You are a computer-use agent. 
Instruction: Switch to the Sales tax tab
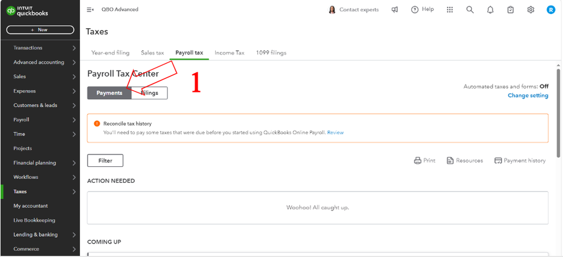coord(152,53)
